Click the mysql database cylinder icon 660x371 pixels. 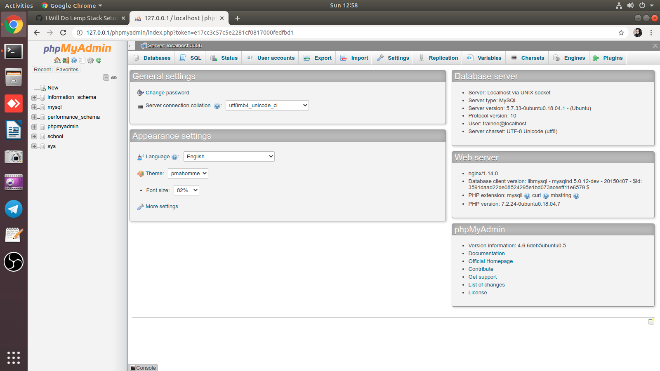tap(42, 107)
